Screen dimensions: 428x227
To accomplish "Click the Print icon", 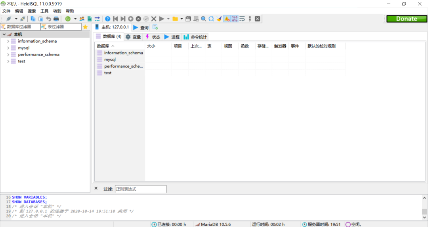I will coord(56,19).
